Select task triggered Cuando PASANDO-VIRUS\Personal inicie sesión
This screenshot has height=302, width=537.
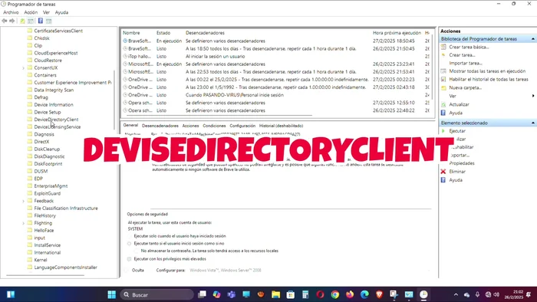[x=275, y=95]
